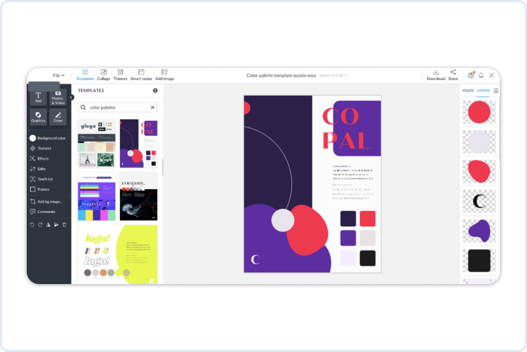Image resolution: width=527 pixels, height=352 pixels.
Task: Switch to the PAGES tab
Action: tap(468, 91)
